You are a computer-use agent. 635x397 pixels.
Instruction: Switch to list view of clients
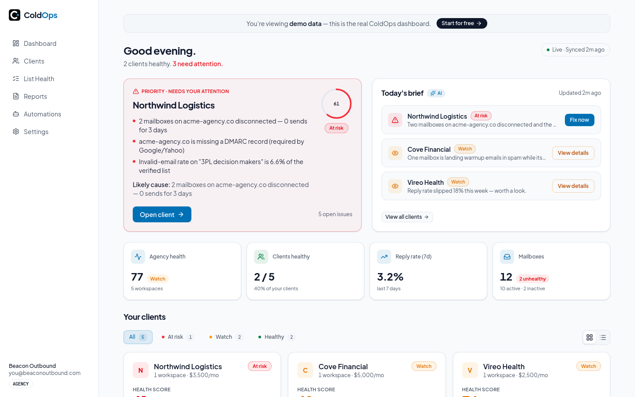(x=603, y=337)
